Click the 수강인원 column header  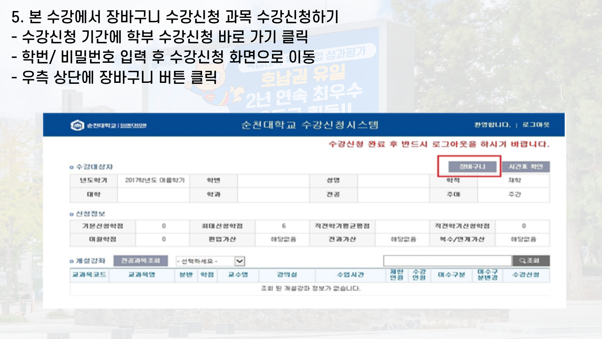(x=419, y=275)
